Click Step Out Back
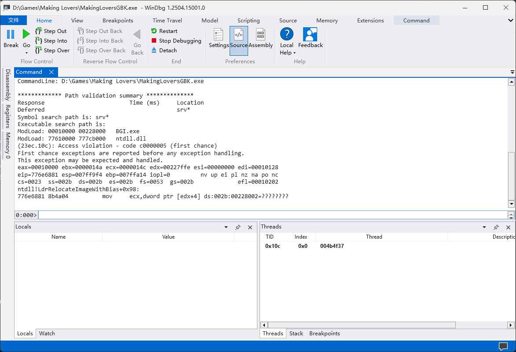516x352 pixels. pos(100,31)
